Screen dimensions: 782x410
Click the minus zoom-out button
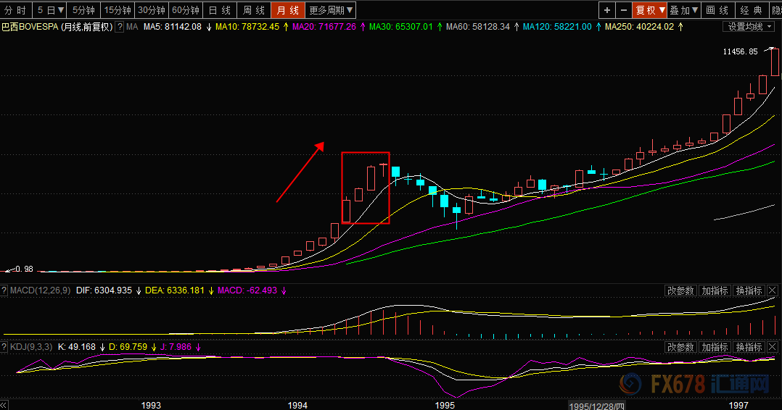tap(623, 10)
